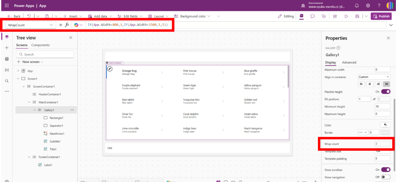Close the Properties panel
Screen dimensions: 396x182
[x=388, y=38]
